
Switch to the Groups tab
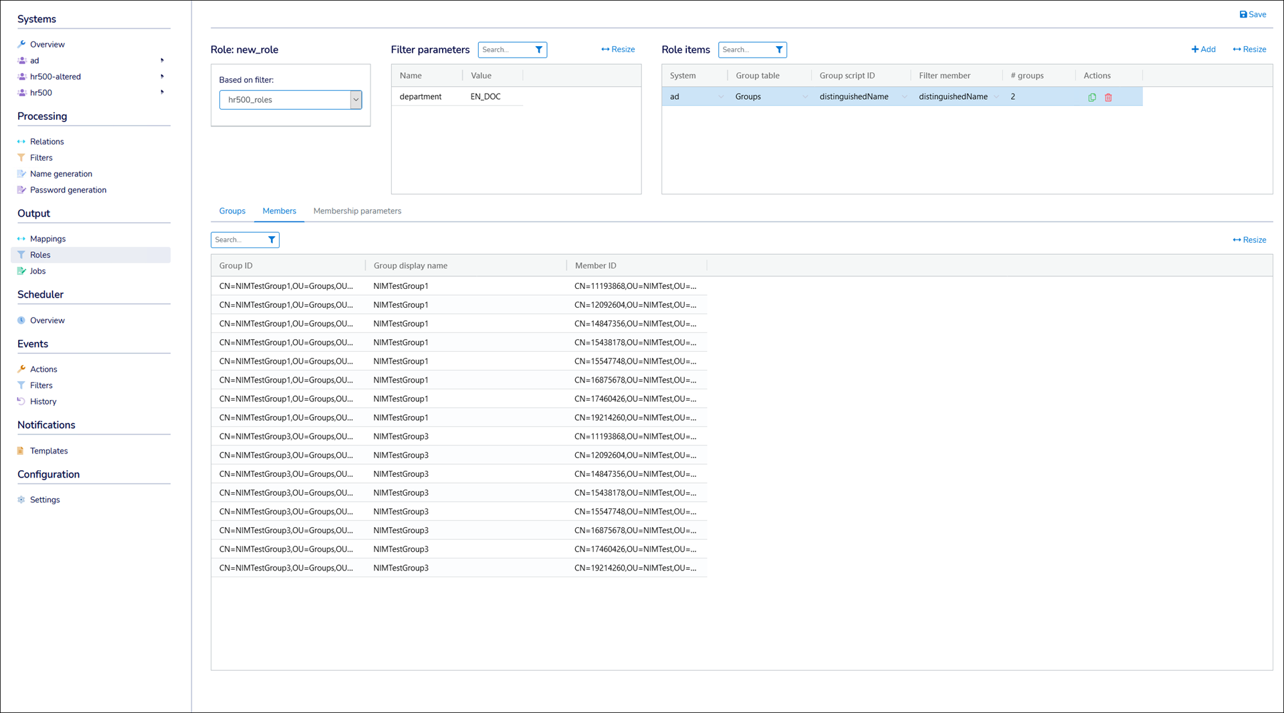(x=232, y=211)
